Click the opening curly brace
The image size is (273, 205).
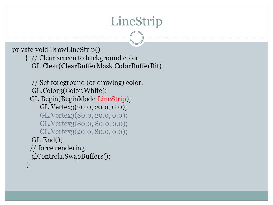[27, 58]
